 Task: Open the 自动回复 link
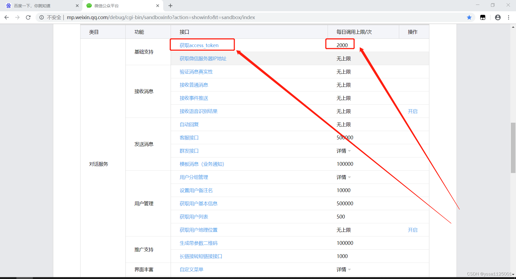189,125
